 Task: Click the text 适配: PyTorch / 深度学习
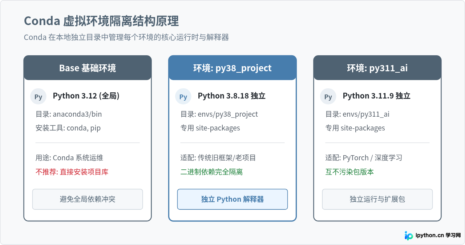coord(364,158)
